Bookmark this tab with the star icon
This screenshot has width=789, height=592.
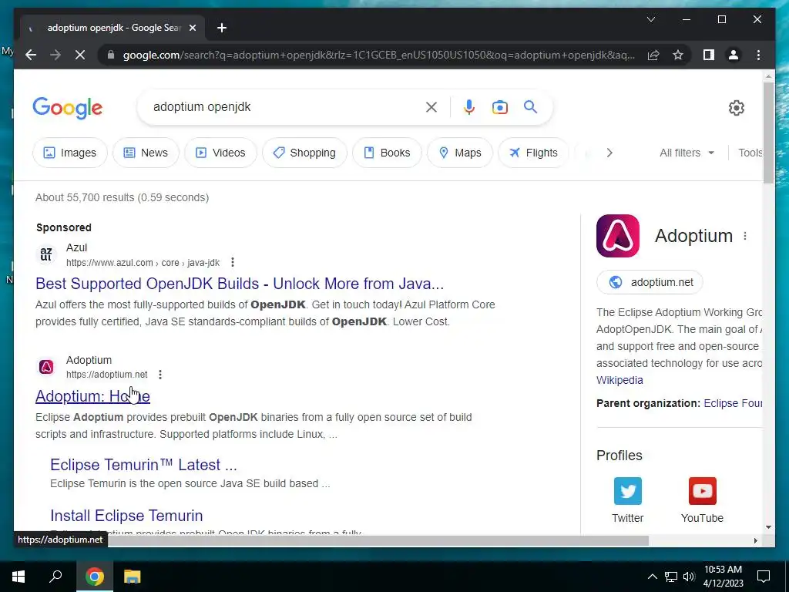click(x=678, y=55)
